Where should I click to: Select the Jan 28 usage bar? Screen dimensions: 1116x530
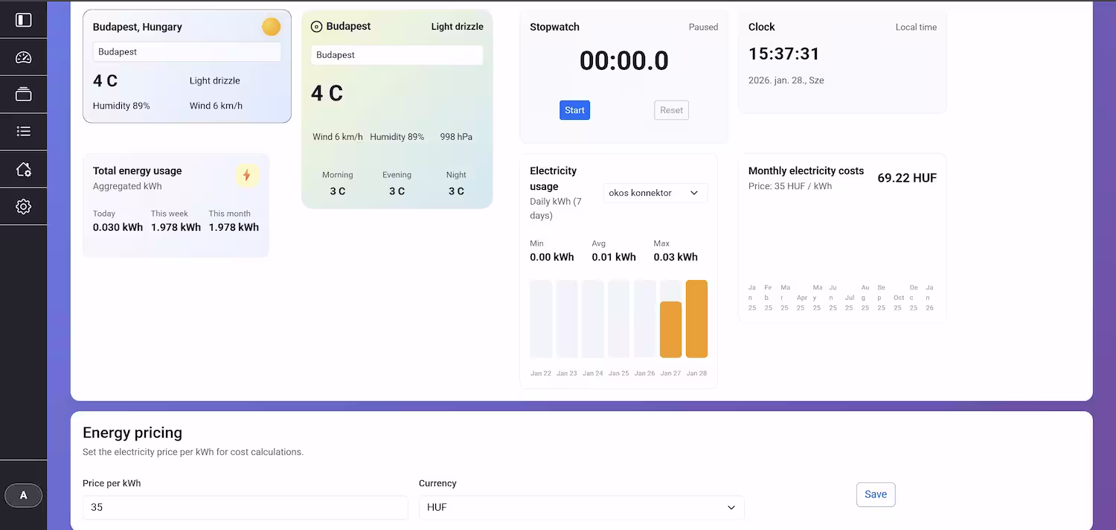(x=696, y=319)
